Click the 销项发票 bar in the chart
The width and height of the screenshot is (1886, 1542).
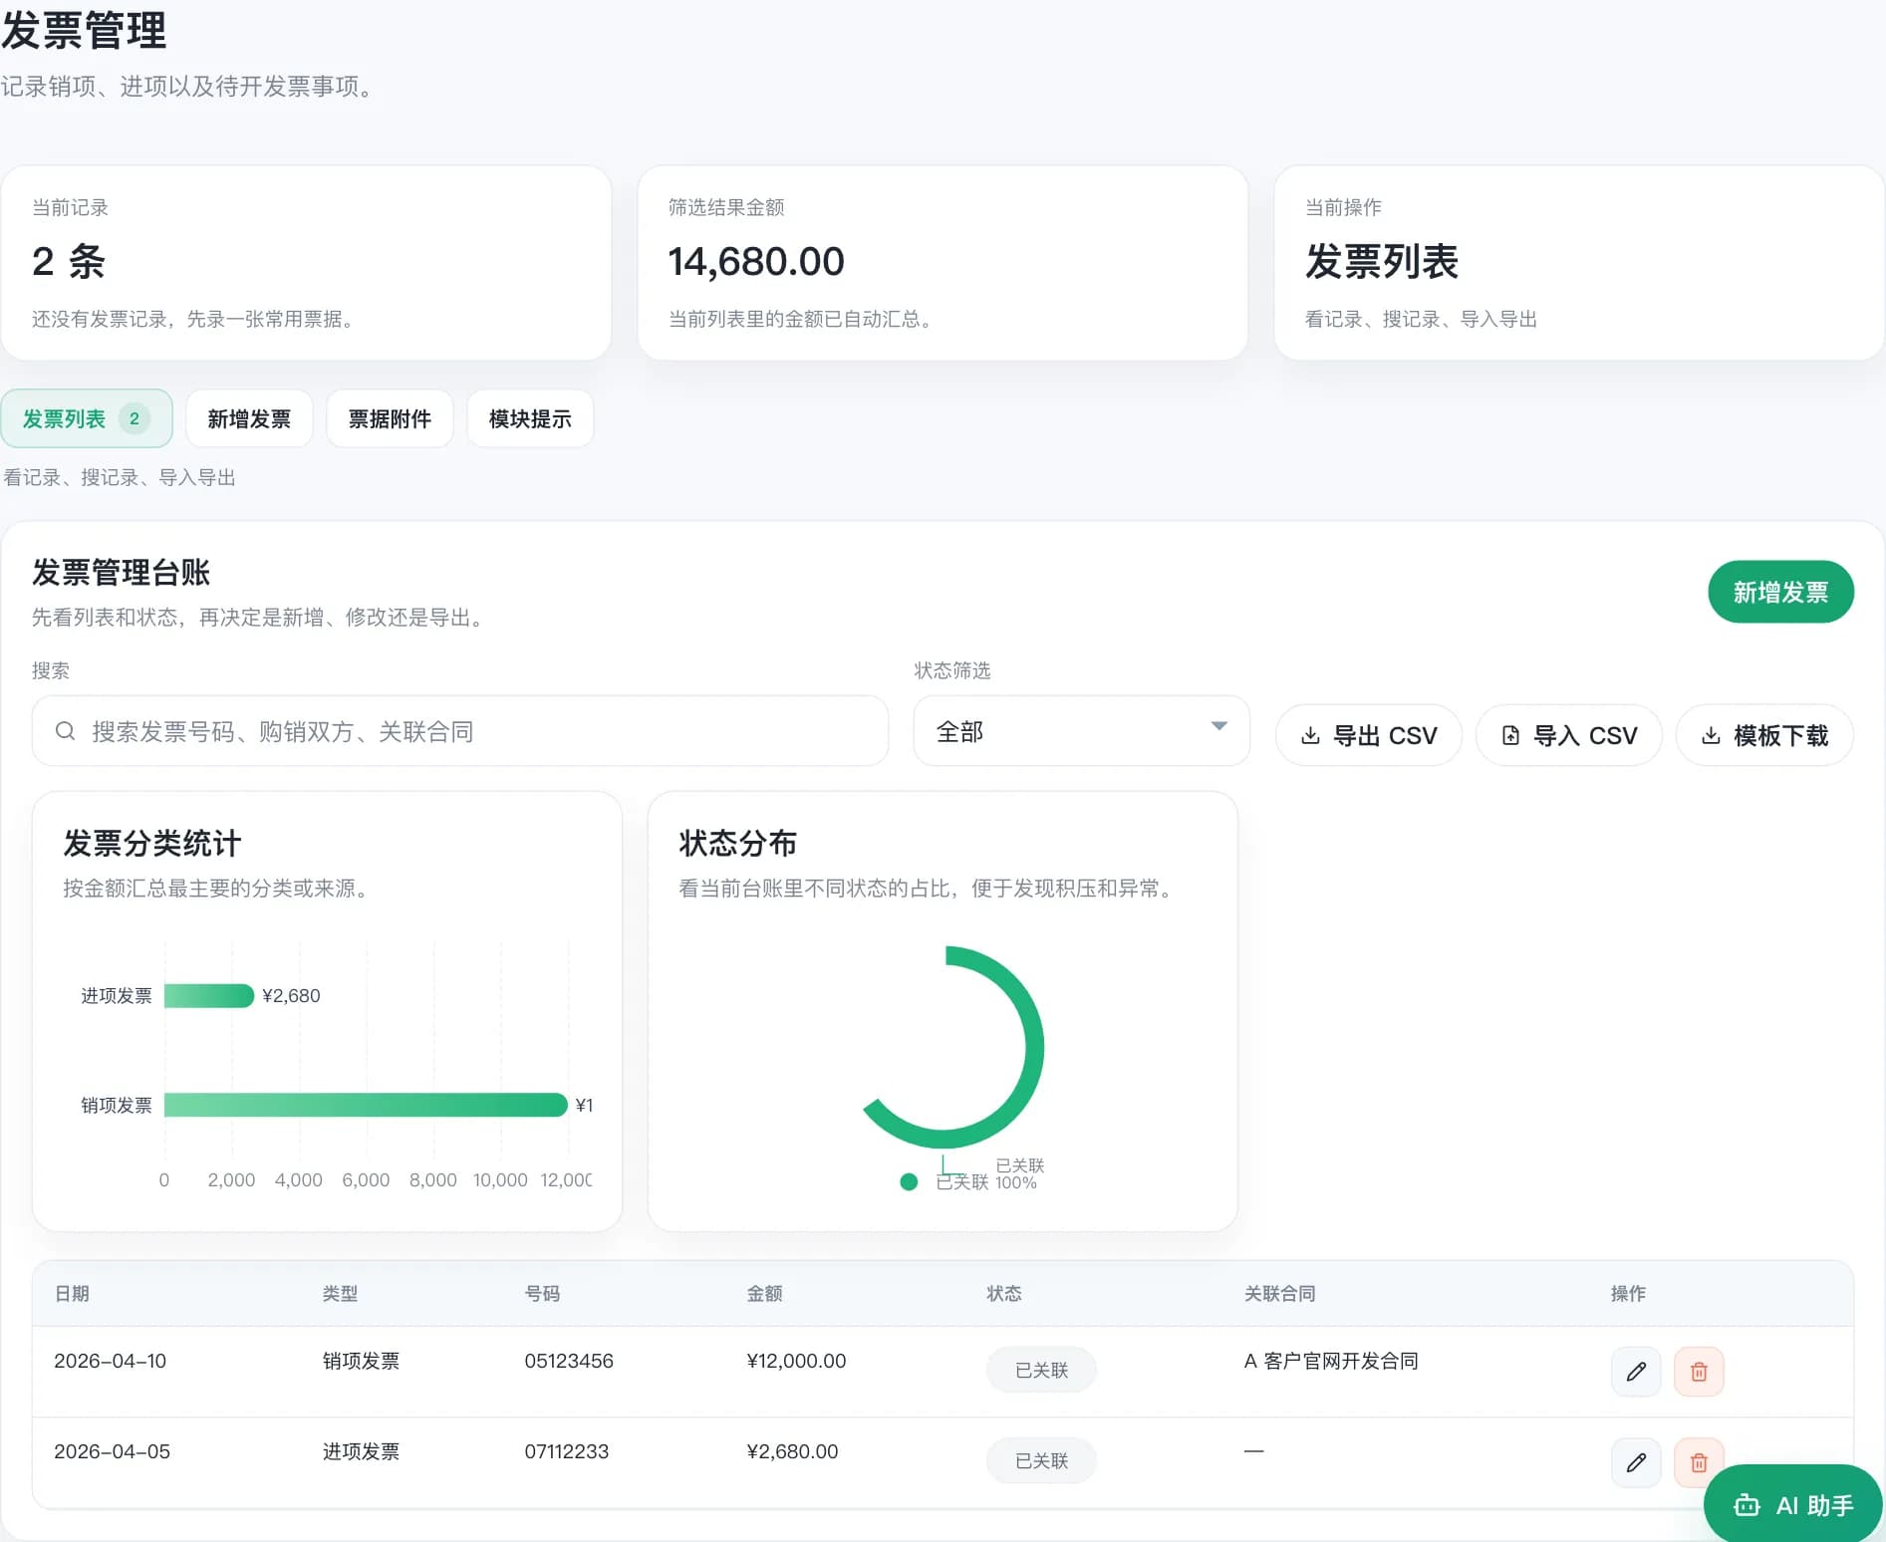pyautogui.click(x=364, y=1105)
